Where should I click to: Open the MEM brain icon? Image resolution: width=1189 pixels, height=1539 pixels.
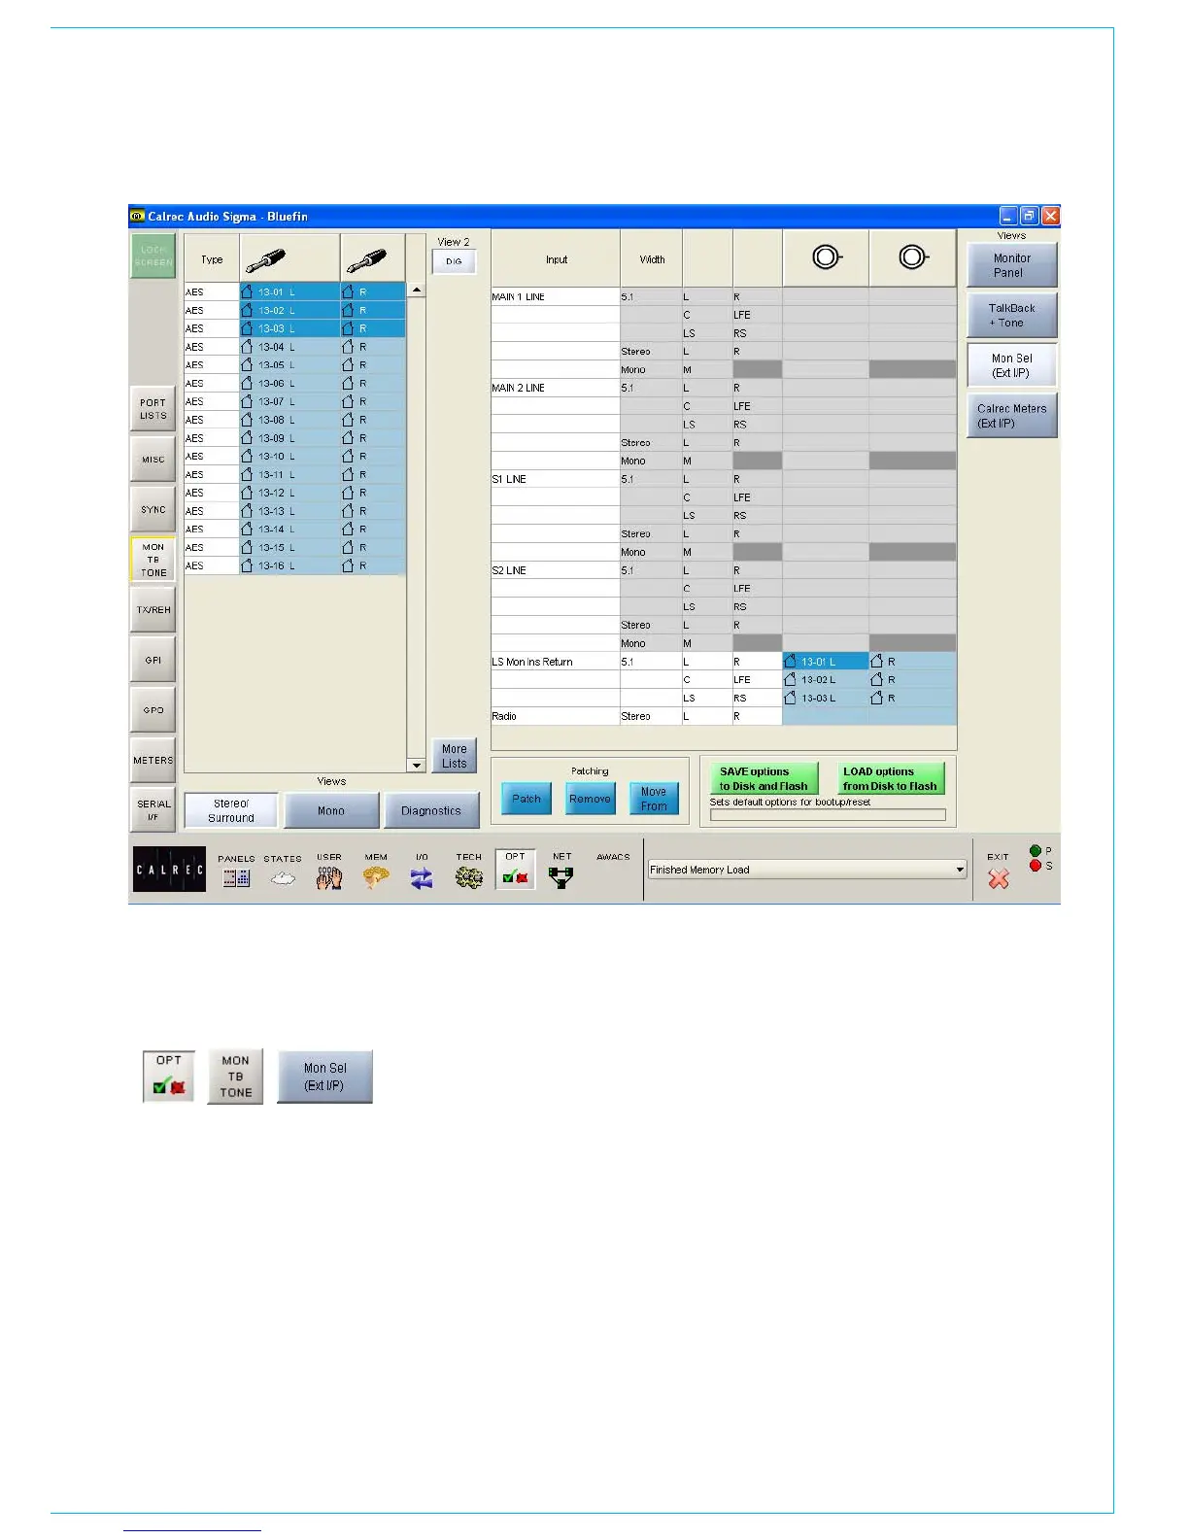376,872
